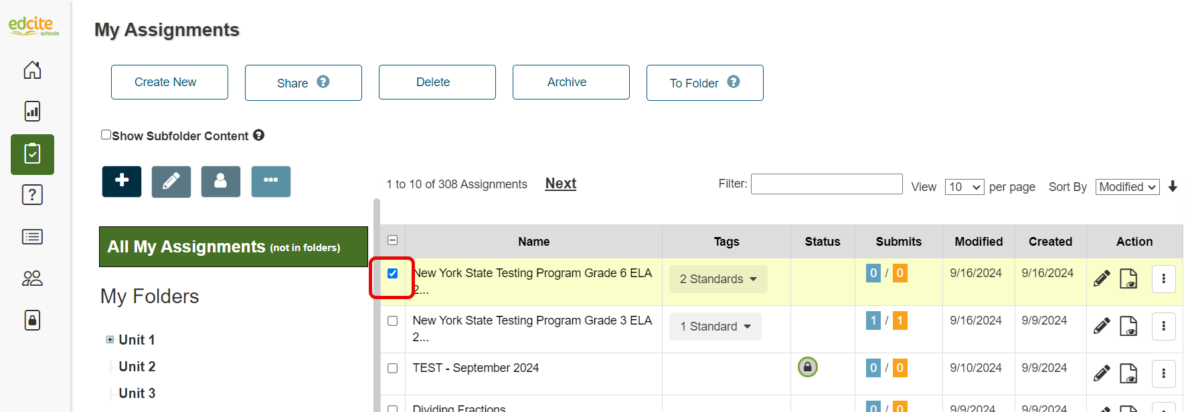Select All My Assignments folder tab
This screenshot has height=412, width=1192.
click(x=233, y=247)
